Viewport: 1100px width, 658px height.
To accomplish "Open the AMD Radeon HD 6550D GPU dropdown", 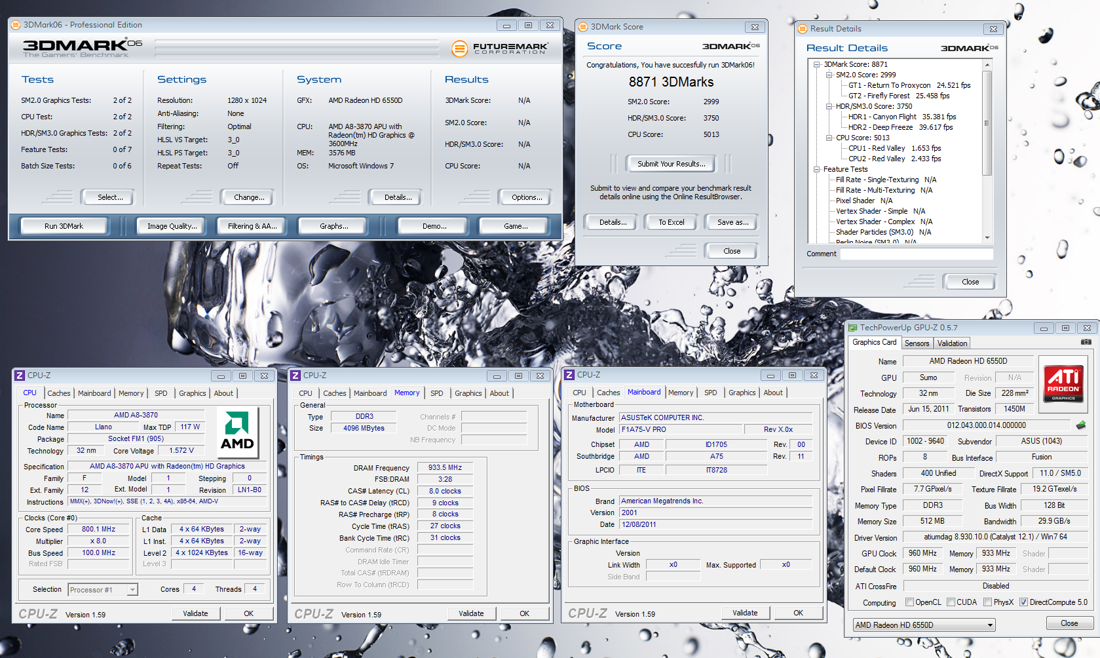I will tap(924, 625).
